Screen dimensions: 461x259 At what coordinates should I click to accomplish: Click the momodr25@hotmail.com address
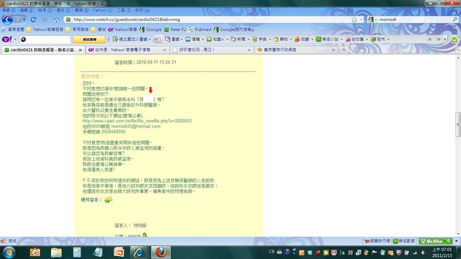(x=136, y=127)
